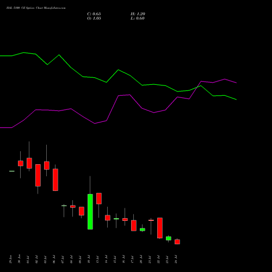Select the 16 Jul date label
This screenshot has width=272, height=272.
click(x=123, y=259)
